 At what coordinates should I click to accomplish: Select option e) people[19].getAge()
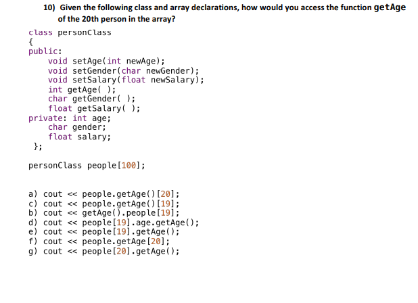[x=104, y=232]
